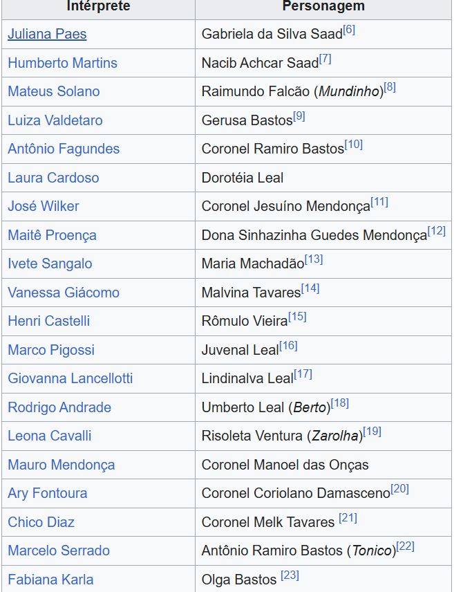The height and width of the screenshot is (592, 463).
Task: Follow Vanessa Giácomo link
Action: 63,293
